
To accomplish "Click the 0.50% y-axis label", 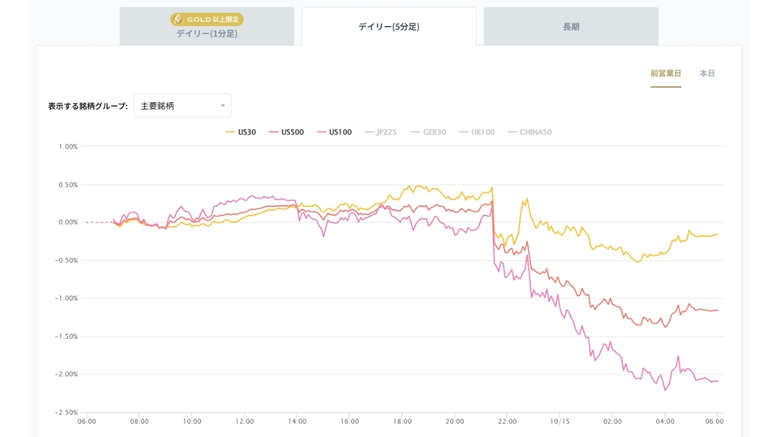I will coord(69,185).
